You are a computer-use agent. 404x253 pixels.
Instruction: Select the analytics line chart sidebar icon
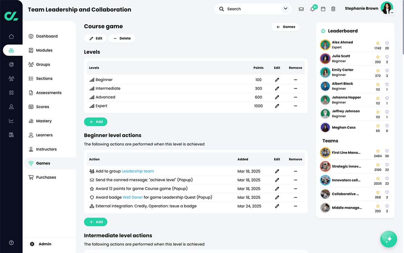click(x=11, y=120)
